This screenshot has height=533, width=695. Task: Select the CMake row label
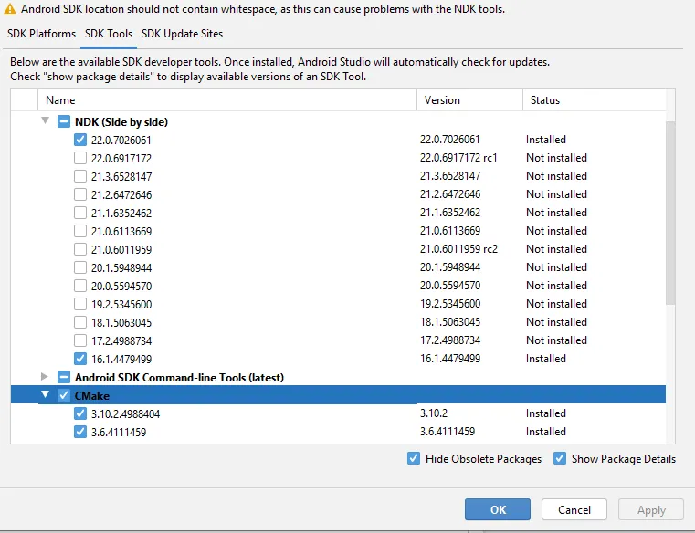click(x=91, y=395)
